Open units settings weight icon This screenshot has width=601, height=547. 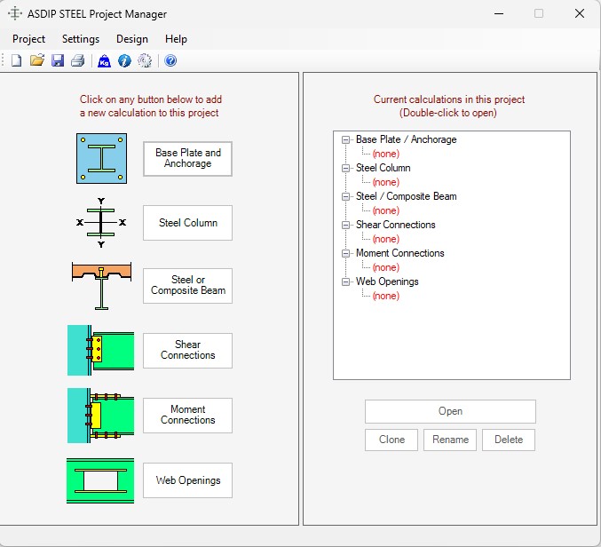tap(104, 61)
